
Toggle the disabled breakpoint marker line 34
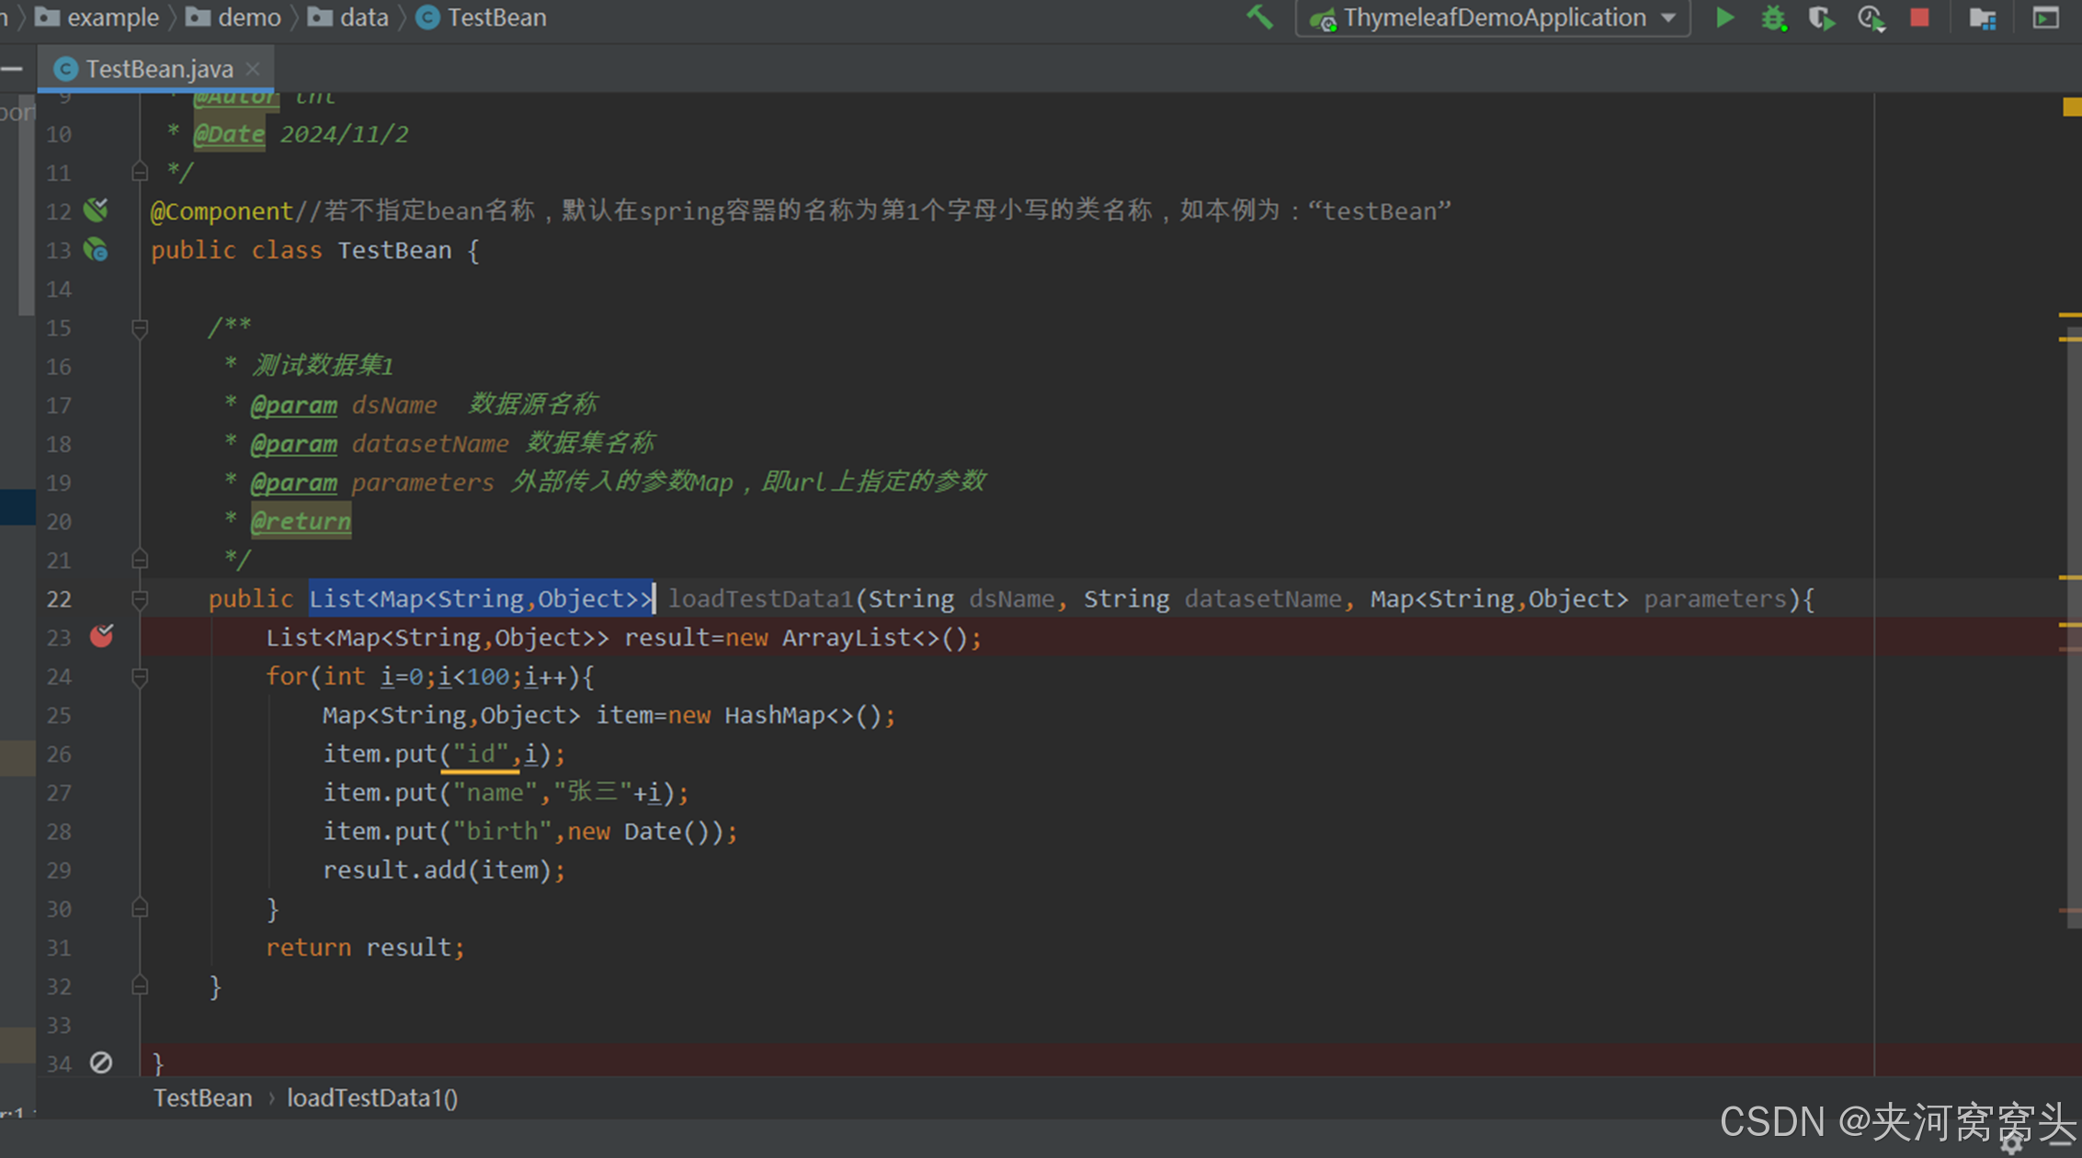coord(101,1062)
